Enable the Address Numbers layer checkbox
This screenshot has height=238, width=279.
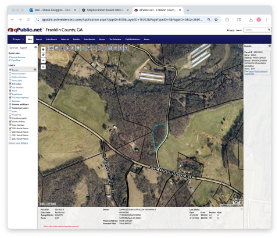[x=10, y=77]
